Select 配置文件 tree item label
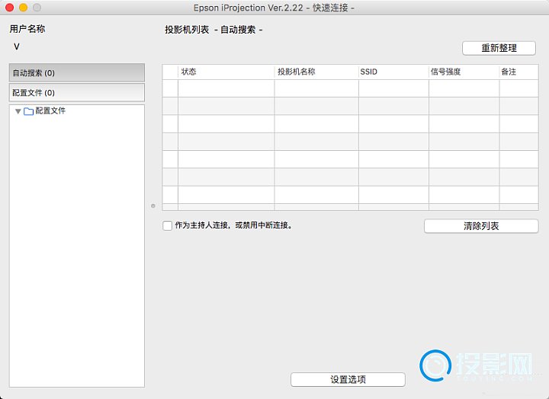The height and width of the screenshot is (399, 549). click(50, 111)
